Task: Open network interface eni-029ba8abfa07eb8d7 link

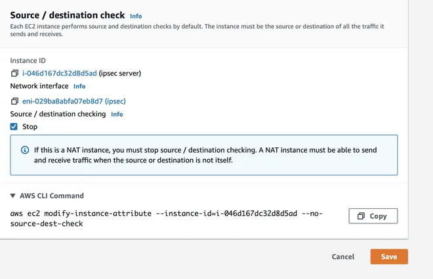Action: pyautogui.click(x=74, y=101)
